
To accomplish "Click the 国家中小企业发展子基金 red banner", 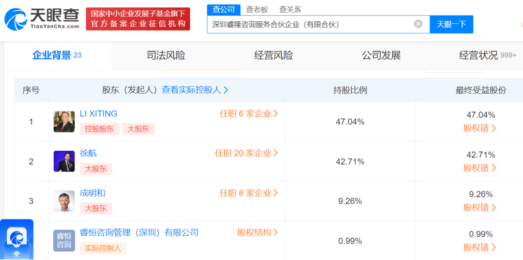I will pyautogui.click(x=138, y=19).
